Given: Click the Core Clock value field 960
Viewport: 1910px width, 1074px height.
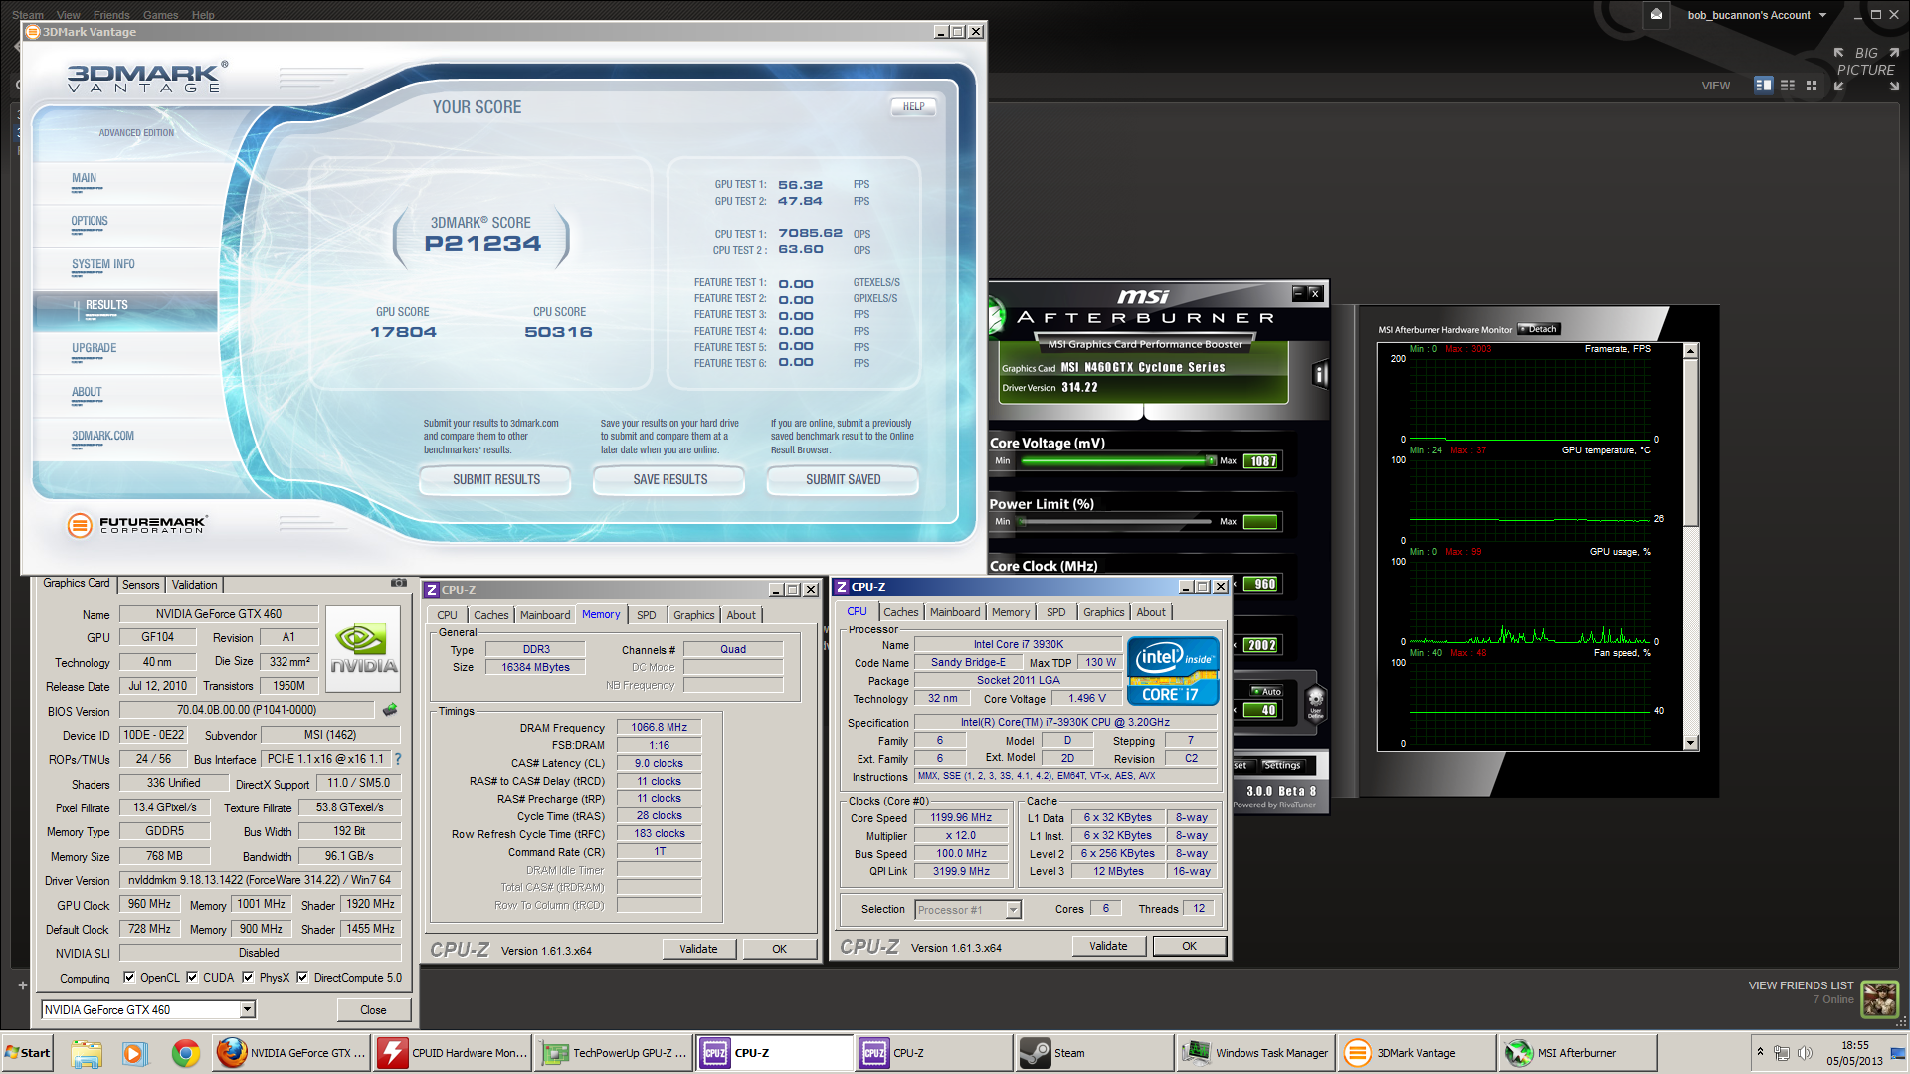Looking at the screenshot, I should coord(1262,585).
